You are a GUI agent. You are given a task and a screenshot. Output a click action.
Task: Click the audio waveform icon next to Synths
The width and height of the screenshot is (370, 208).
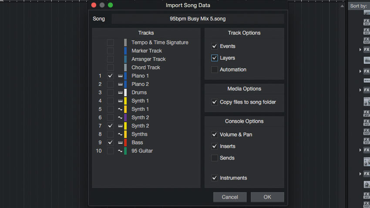click(120, 134)
